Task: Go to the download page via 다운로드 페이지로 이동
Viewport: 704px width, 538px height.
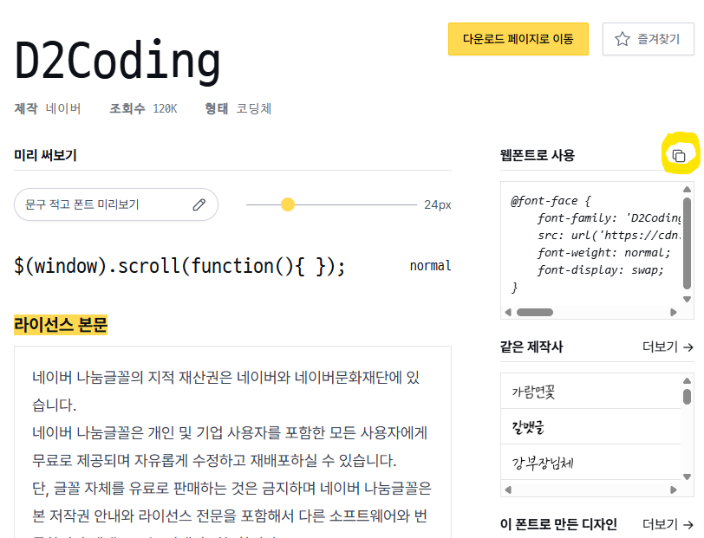Action: [518, 39]
